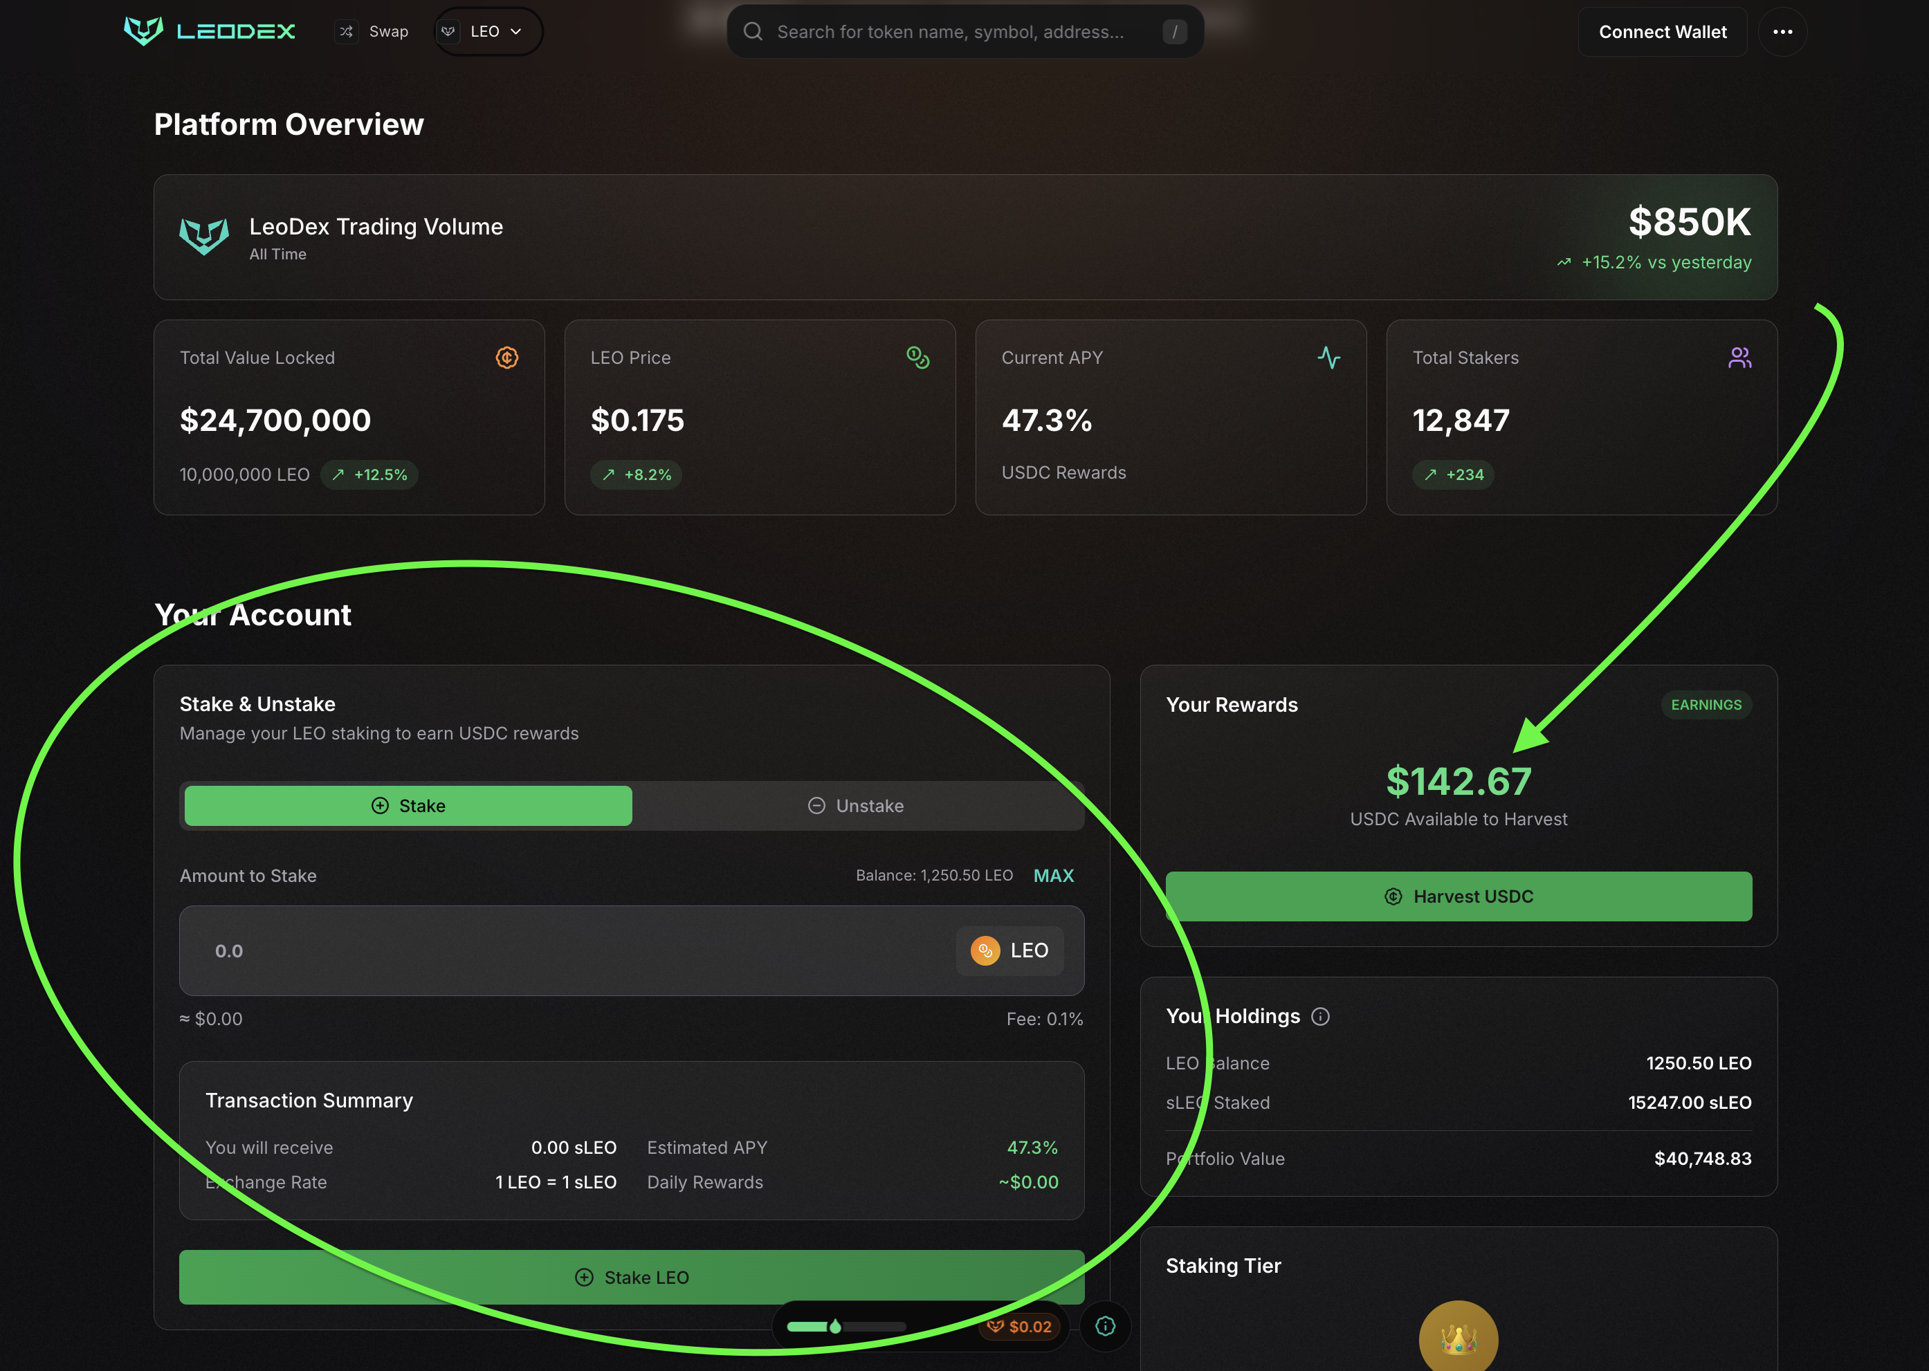Focus the token search field

pyautogui.click(x=965, y=31)
